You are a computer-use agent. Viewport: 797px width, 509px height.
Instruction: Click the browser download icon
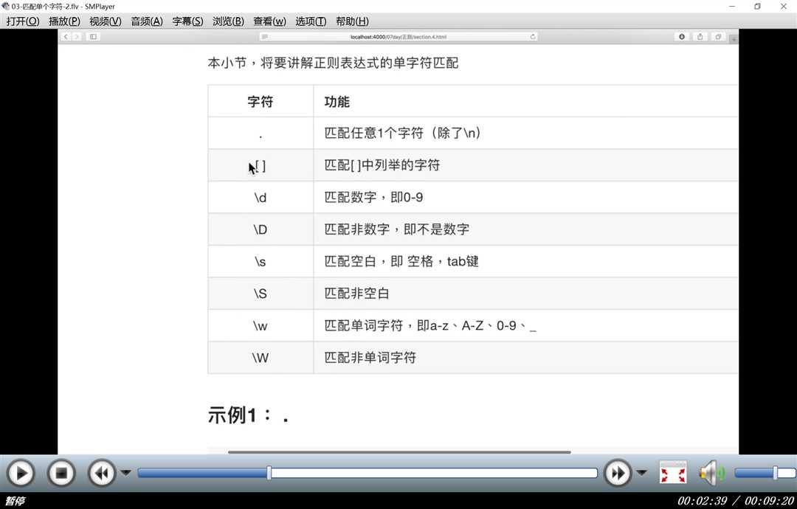(682, 37)
